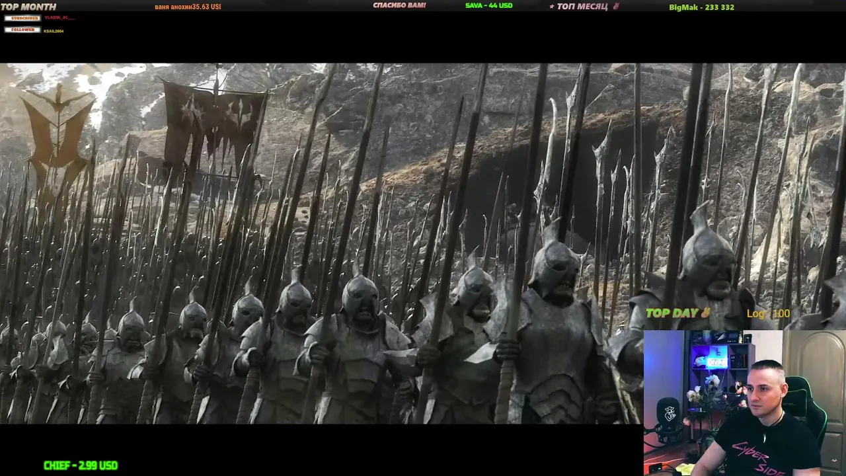The height and width of the screenshot is (476, 846).
Task: Click the star icon before 'ТОП МЕСЯЦ'
Action: click(x=552, y=7)
